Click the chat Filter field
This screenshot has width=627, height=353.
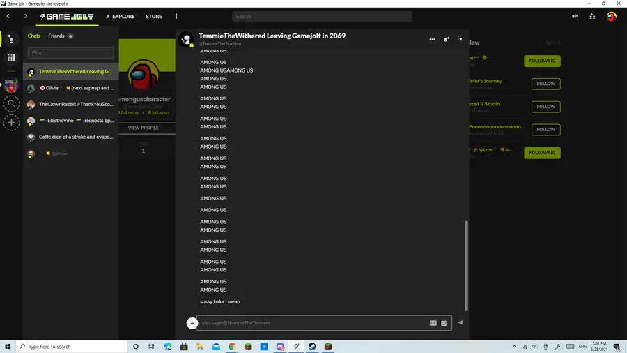click(71, 53)
